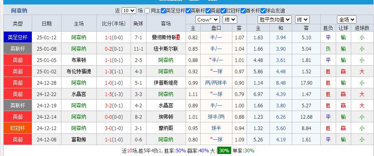Click home team 布莱顿
The width and height of the screenshot is (374, 156).
pyautogui.click(x=79, y=60)
